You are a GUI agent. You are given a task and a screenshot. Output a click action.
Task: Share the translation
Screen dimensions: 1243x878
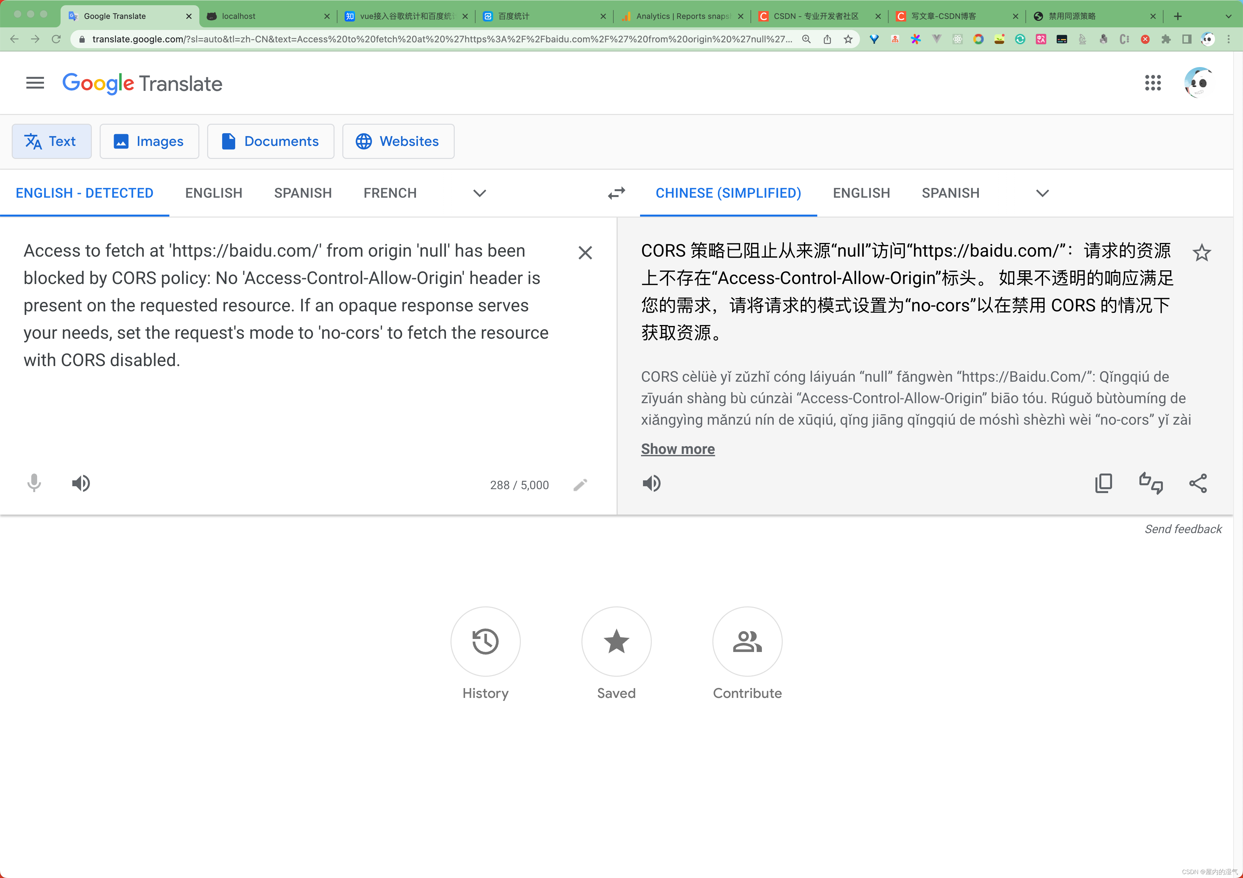(x=1197, y=483)
